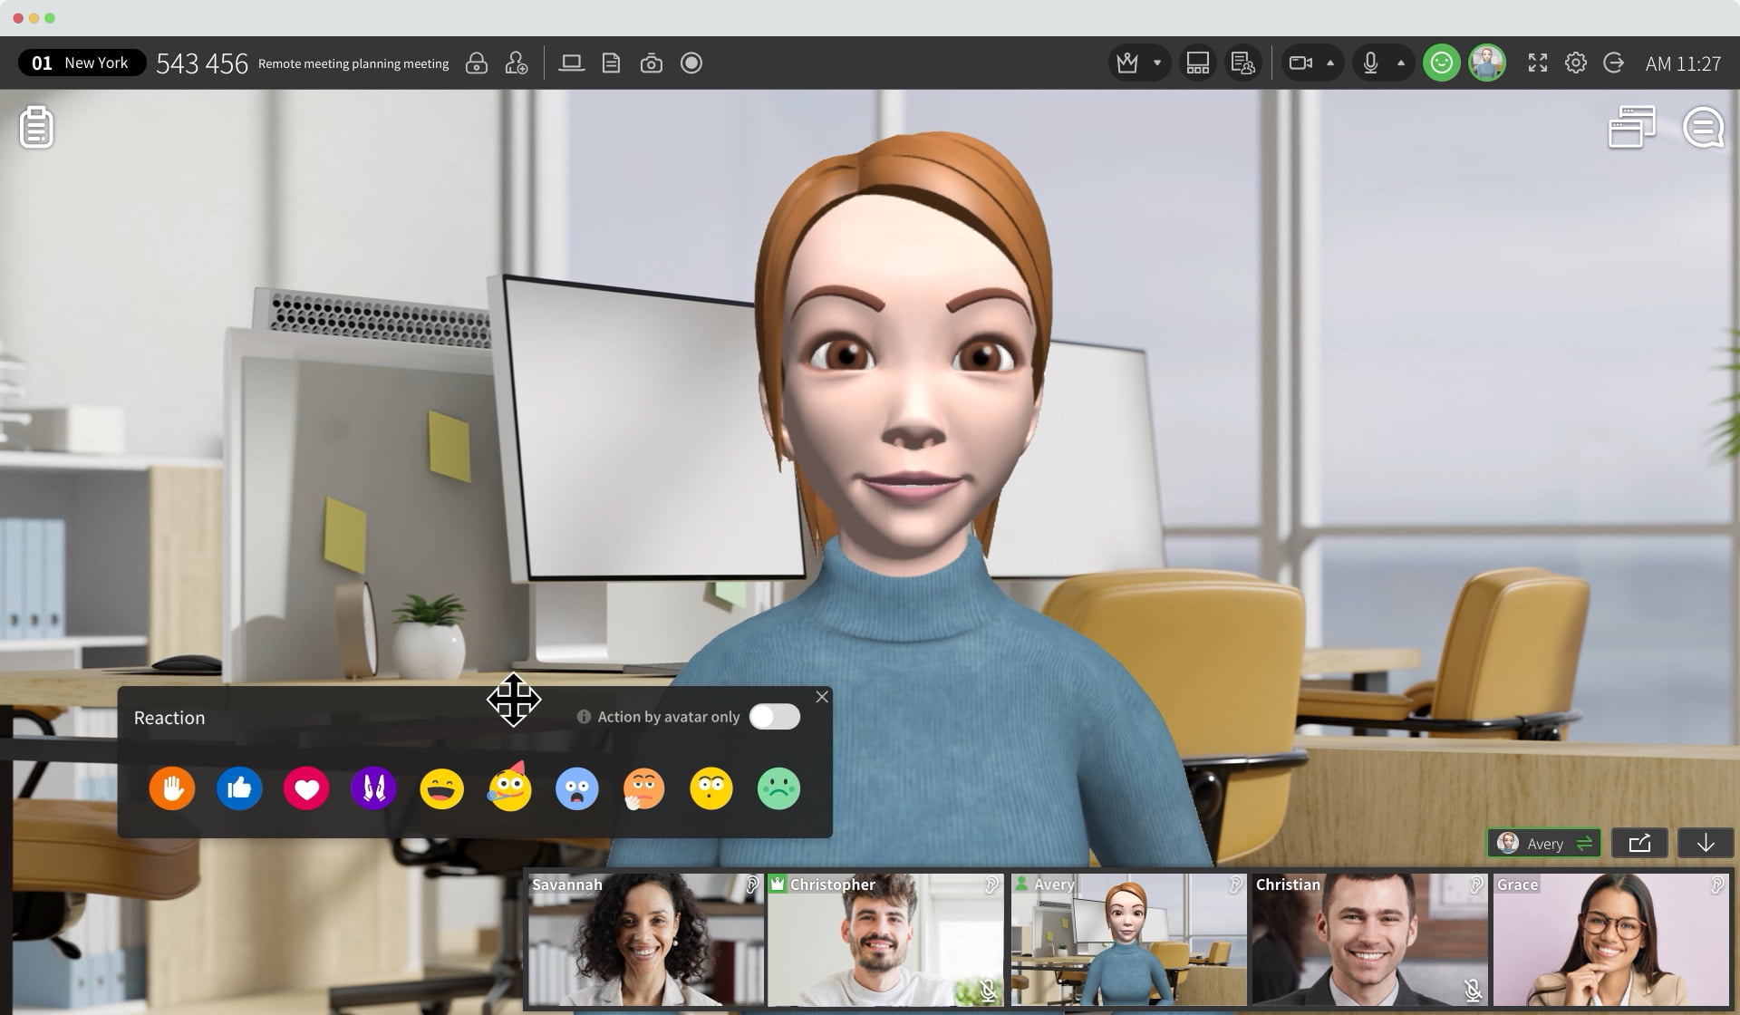Enter fullscreen mode
1740x1015 pixels.
[1537, 63]
